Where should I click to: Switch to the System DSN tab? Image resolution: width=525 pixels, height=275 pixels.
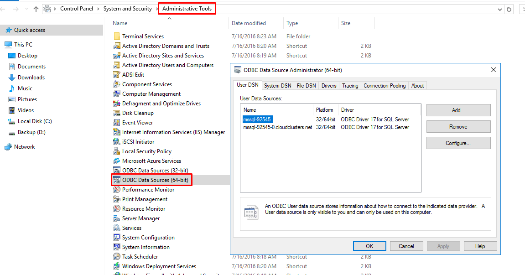click(x=277, y=86)
